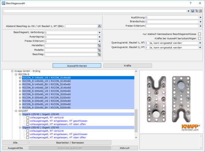Click the help question mark in title bar
This screenshot has height=152, width=205.
(191, 3)
